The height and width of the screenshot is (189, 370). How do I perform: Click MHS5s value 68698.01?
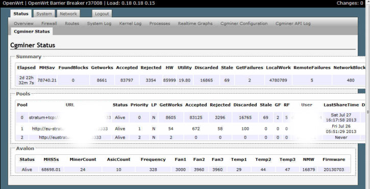[51, 170]
